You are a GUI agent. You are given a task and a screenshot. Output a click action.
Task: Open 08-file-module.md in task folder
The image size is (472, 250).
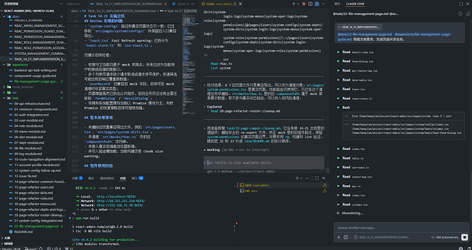pyautogui.click(x=27, y=148)
